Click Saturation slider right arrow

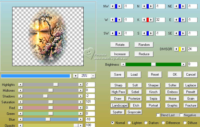pos(81,102)
